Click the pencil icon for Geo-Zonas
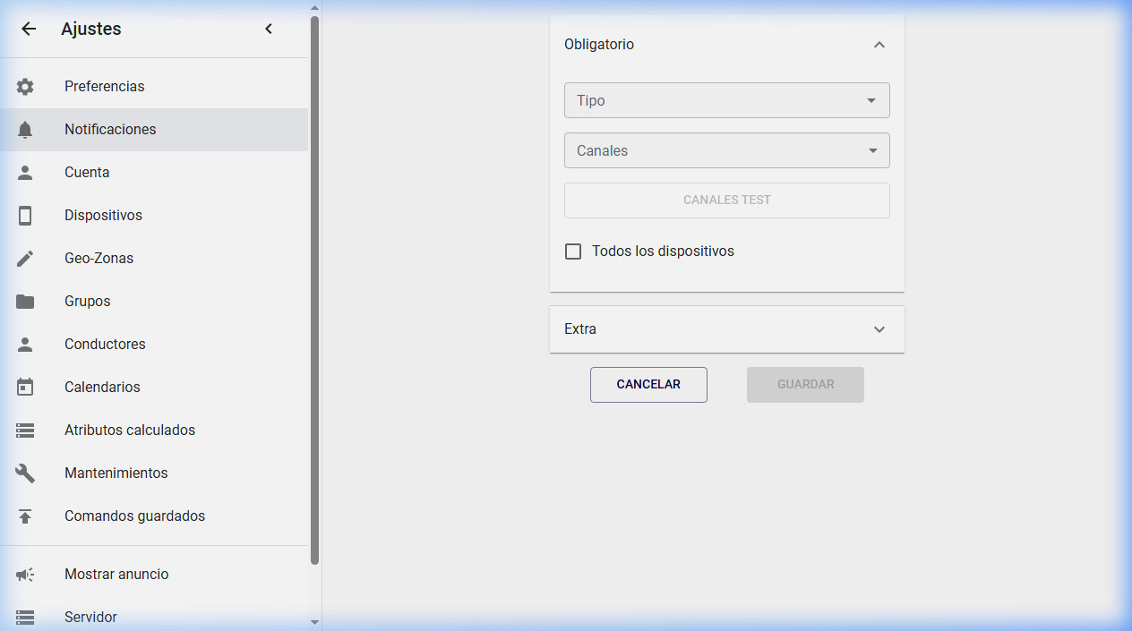Viewport: 1132px width, 631px height. coord(25,259)
